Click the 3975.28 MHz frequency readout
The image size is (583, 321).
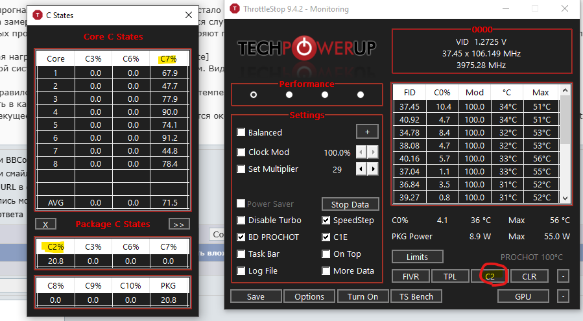[x=481, y=65]
